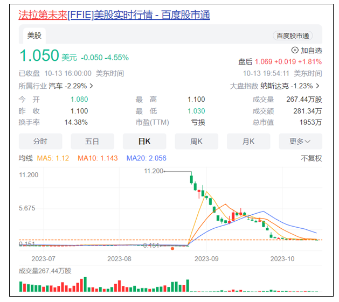Click the MA20: 2.056 indicator label
339x302 pixels.
tap(147, 158)
